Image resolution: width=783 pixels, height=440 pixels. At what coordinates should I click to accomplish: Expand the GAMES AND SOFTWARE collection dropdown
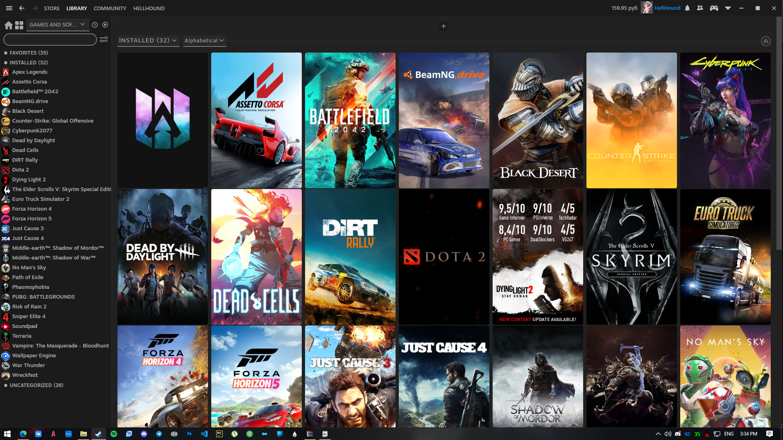[x=58, y=25]
